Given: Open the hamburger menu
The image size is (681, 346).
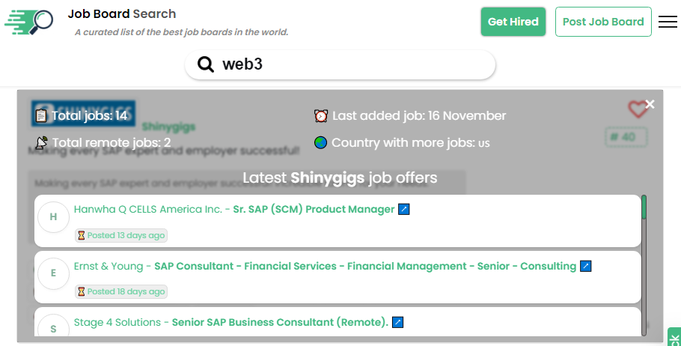Looking at the screenshot, I should [x=668, y=22].
